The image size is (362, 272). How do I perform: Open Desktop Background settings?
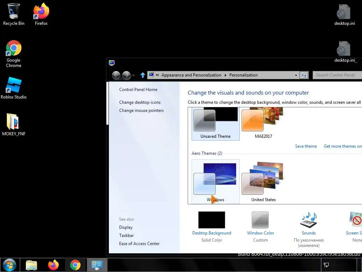[x=211, y=227]
